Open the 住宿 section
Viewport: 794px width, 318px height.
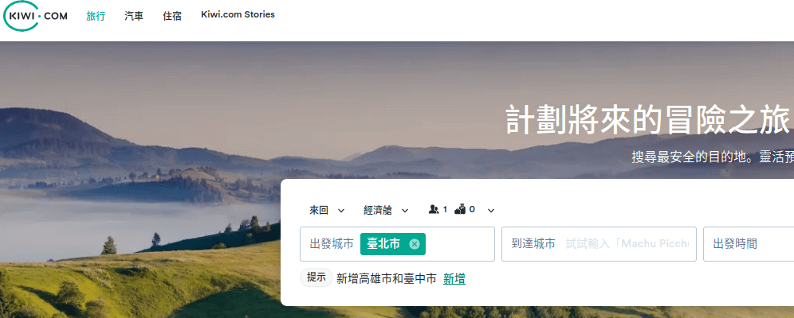coord(172,16)
